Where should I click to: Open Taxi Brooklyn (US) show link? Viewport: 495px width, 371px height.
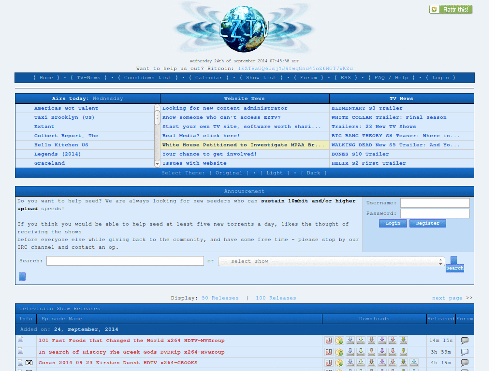tap(64, 117)
